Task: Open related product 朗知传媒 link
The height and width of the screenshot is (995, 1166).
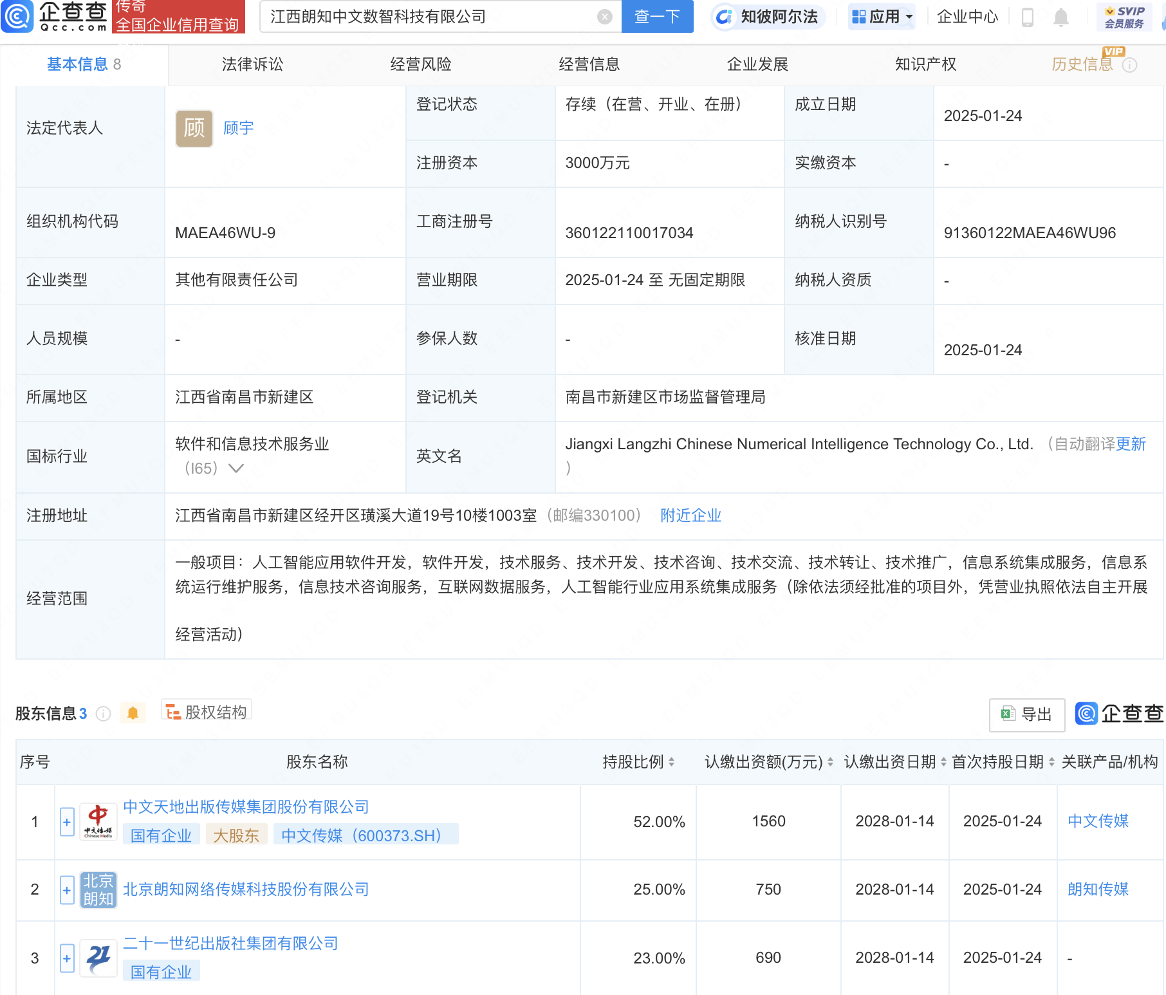Action: point(1098,889)
